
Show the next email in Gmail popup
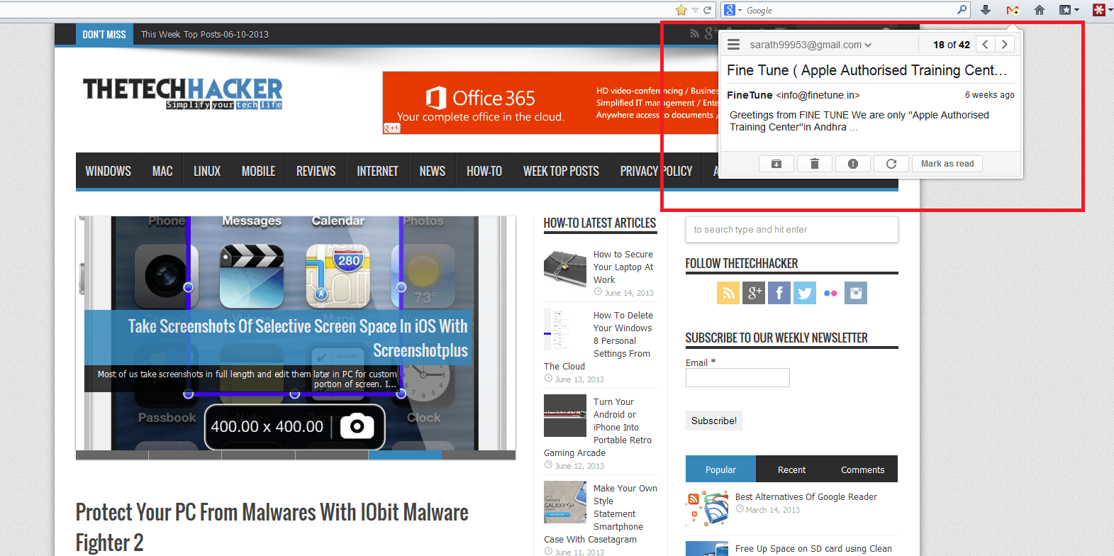1004,44
